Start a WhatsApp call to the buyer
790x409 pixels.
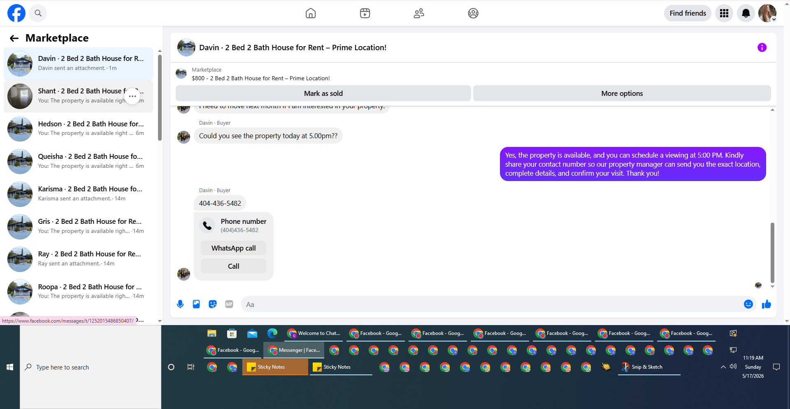[x=233, y=248]
